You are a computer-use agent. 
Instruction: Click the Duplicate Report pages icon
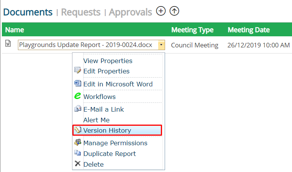coord(78,153)
